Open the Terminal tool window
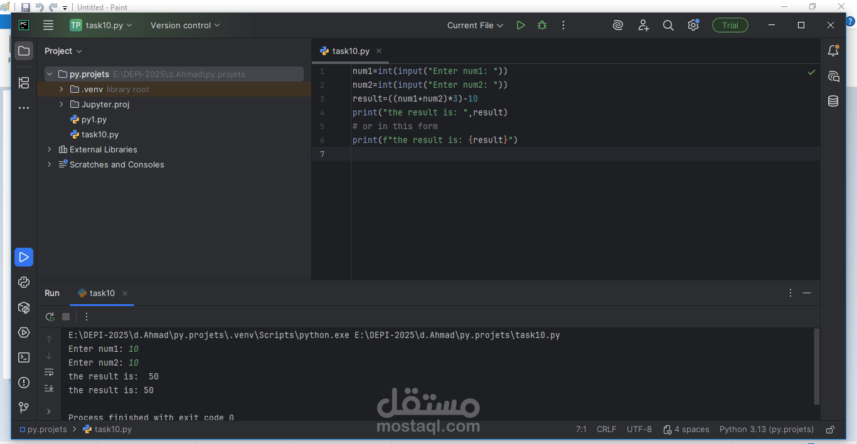 24,357
